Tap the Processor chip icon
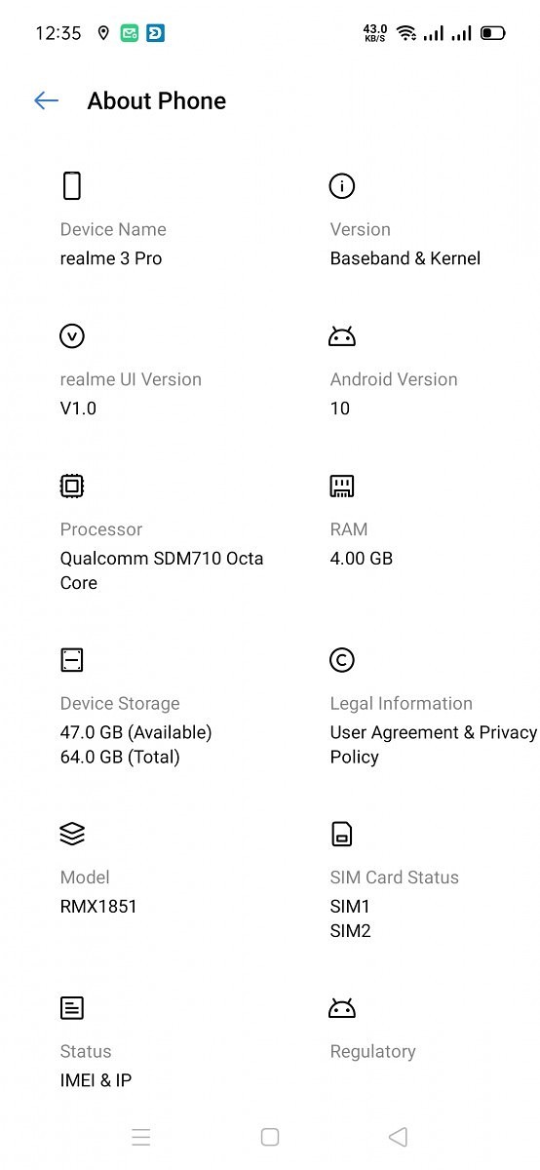 (72, 486)
